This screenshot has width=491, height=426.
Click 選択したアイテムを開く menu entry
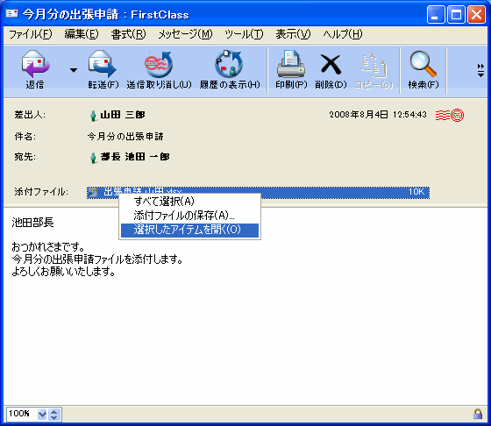(x=189, y=230)
